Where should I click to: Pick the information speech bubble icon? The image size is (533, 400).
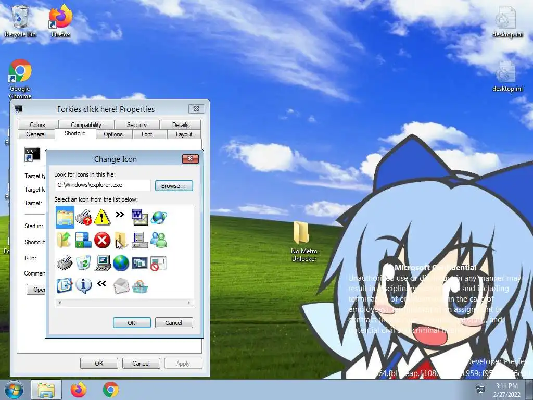point(84,286)
